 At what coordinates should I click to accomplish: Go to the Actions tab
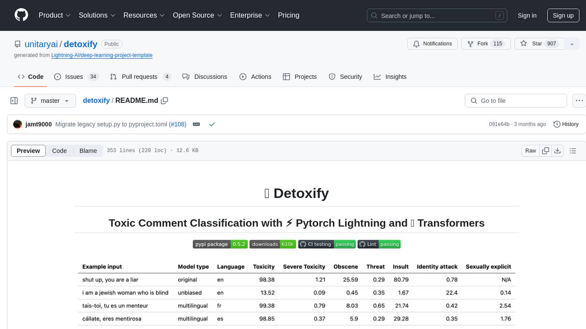(x=256, y=77)
